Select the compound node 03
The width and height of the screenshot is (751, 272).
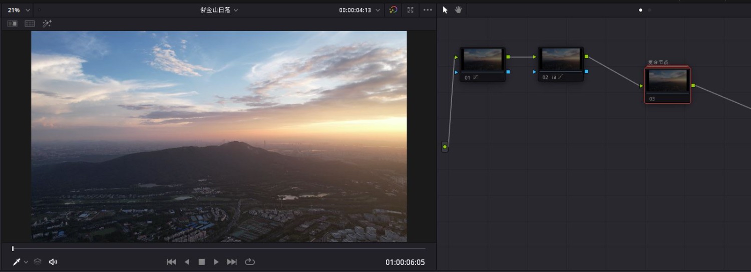pos(667,81)
